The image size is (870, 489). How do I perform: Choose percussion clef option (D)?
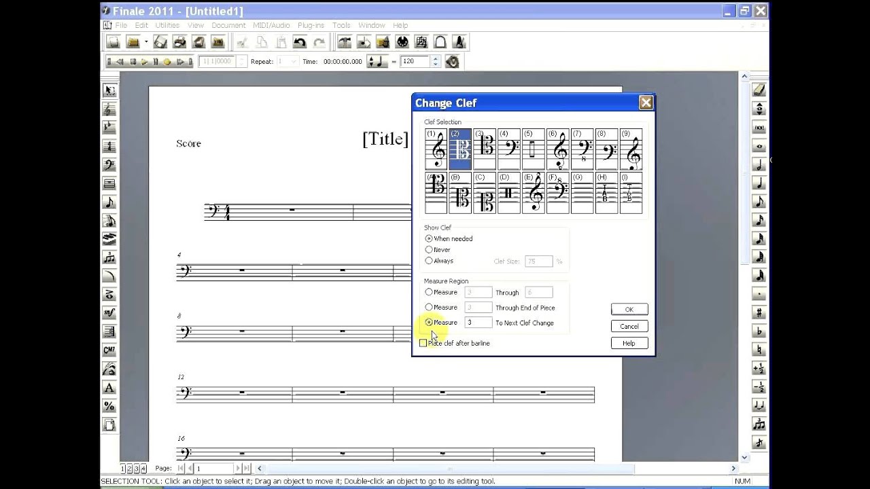pos(509,193)
